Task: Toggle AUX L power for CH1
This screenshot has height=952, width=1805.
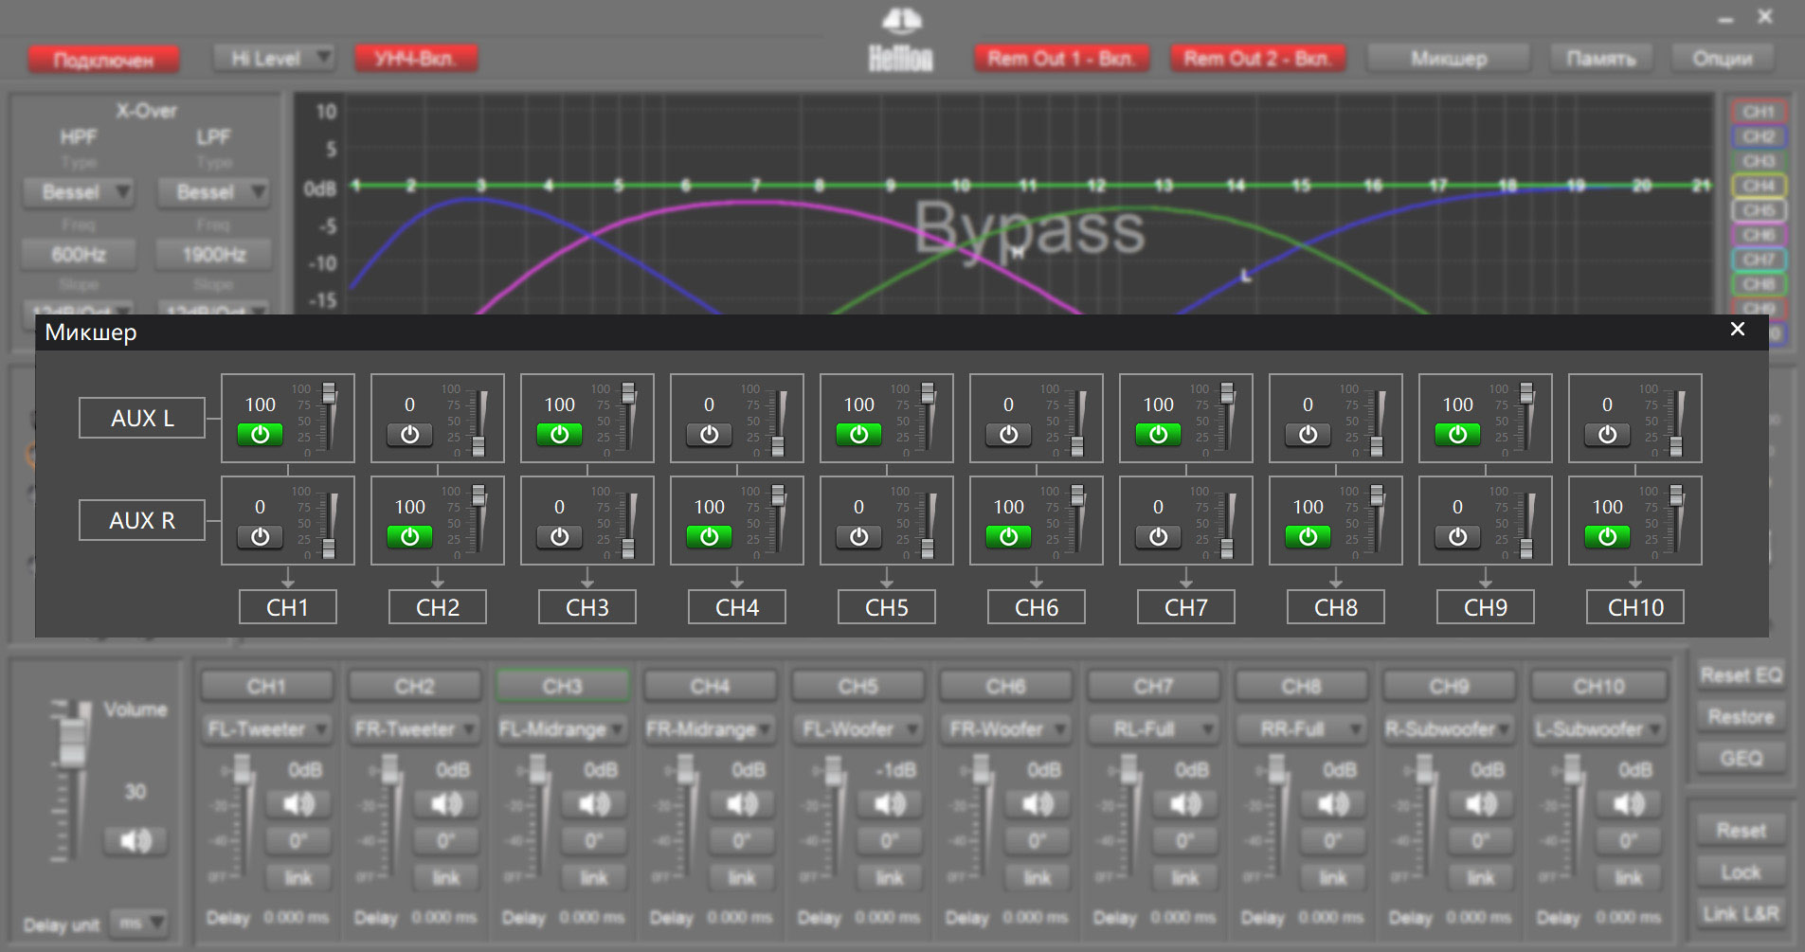Action: [x=260, y=434]
